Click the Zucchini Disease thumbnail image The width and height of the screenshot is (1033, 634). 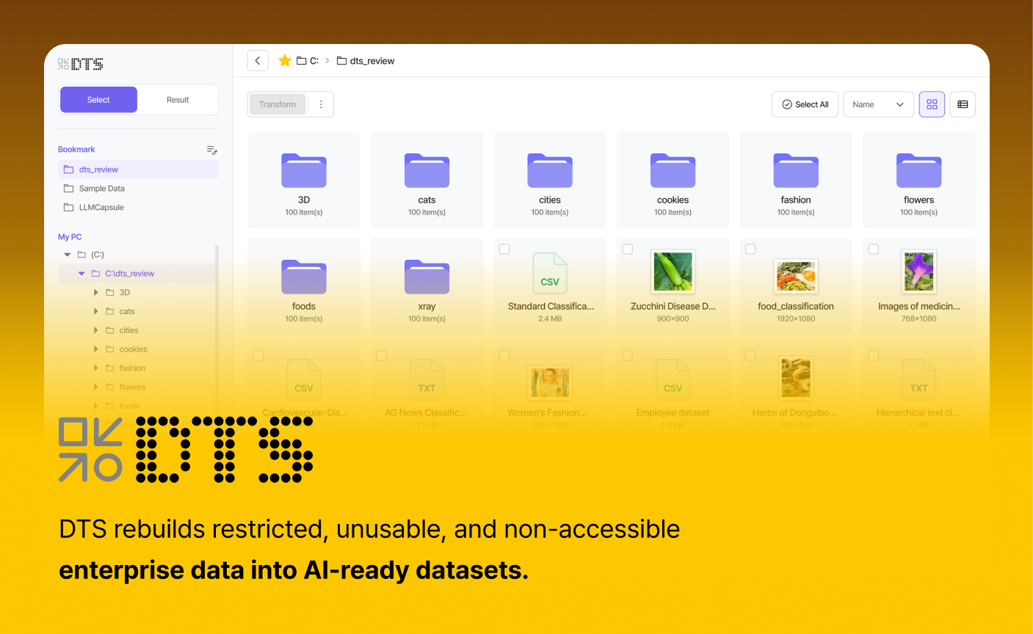673,271
